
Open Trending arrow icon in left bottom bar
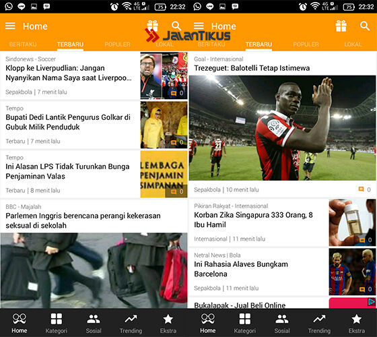(x=131, y=319)
